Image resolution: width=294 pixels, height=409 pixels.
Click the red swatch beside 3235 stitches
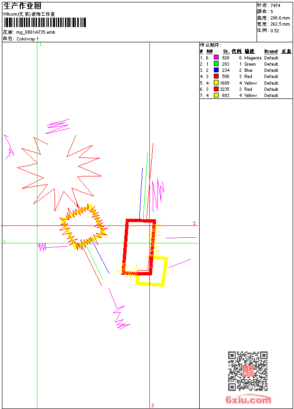point(216,89)
